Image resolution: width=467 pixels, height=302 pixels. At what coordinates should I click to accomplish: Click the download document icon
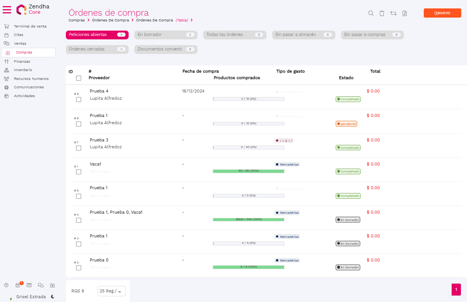point(405,13)
